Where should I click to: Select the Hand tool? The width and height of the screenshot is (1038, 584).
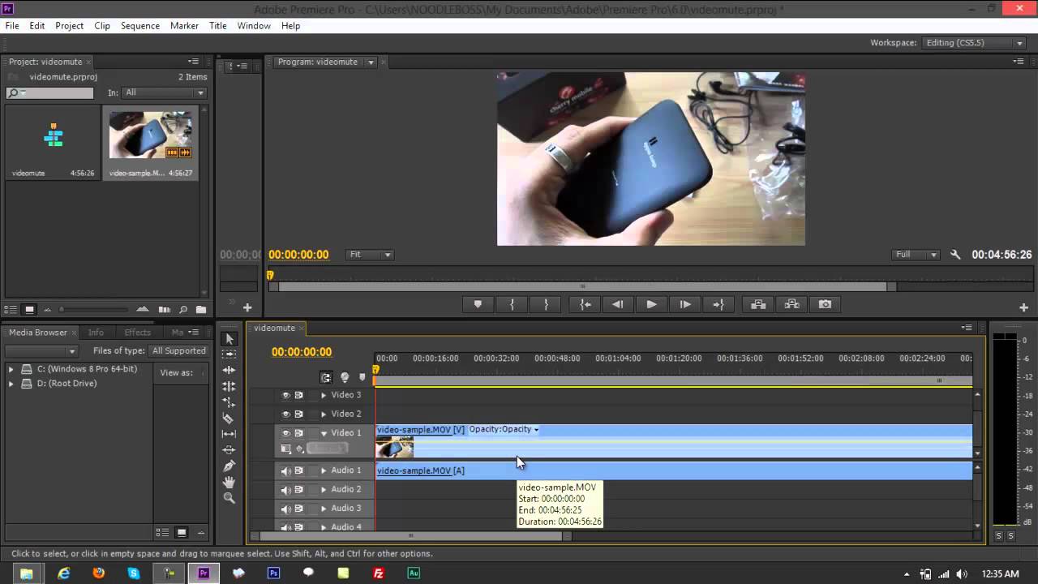click(229, 483)
